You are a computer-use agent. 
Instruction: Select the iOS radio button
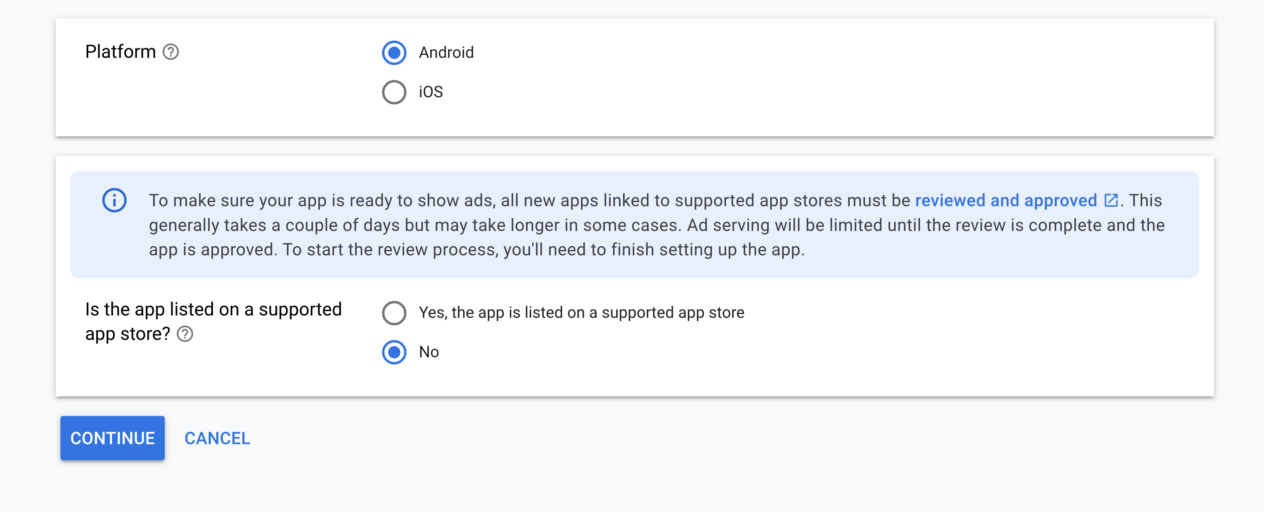tap(394, 92)
